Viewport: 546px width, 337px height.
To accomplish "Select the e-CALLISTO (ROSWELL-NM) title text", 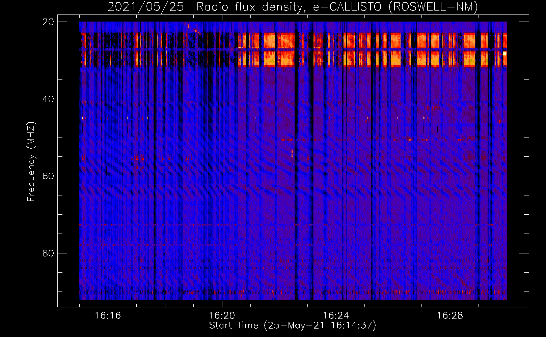I will [x=395, y=7].
